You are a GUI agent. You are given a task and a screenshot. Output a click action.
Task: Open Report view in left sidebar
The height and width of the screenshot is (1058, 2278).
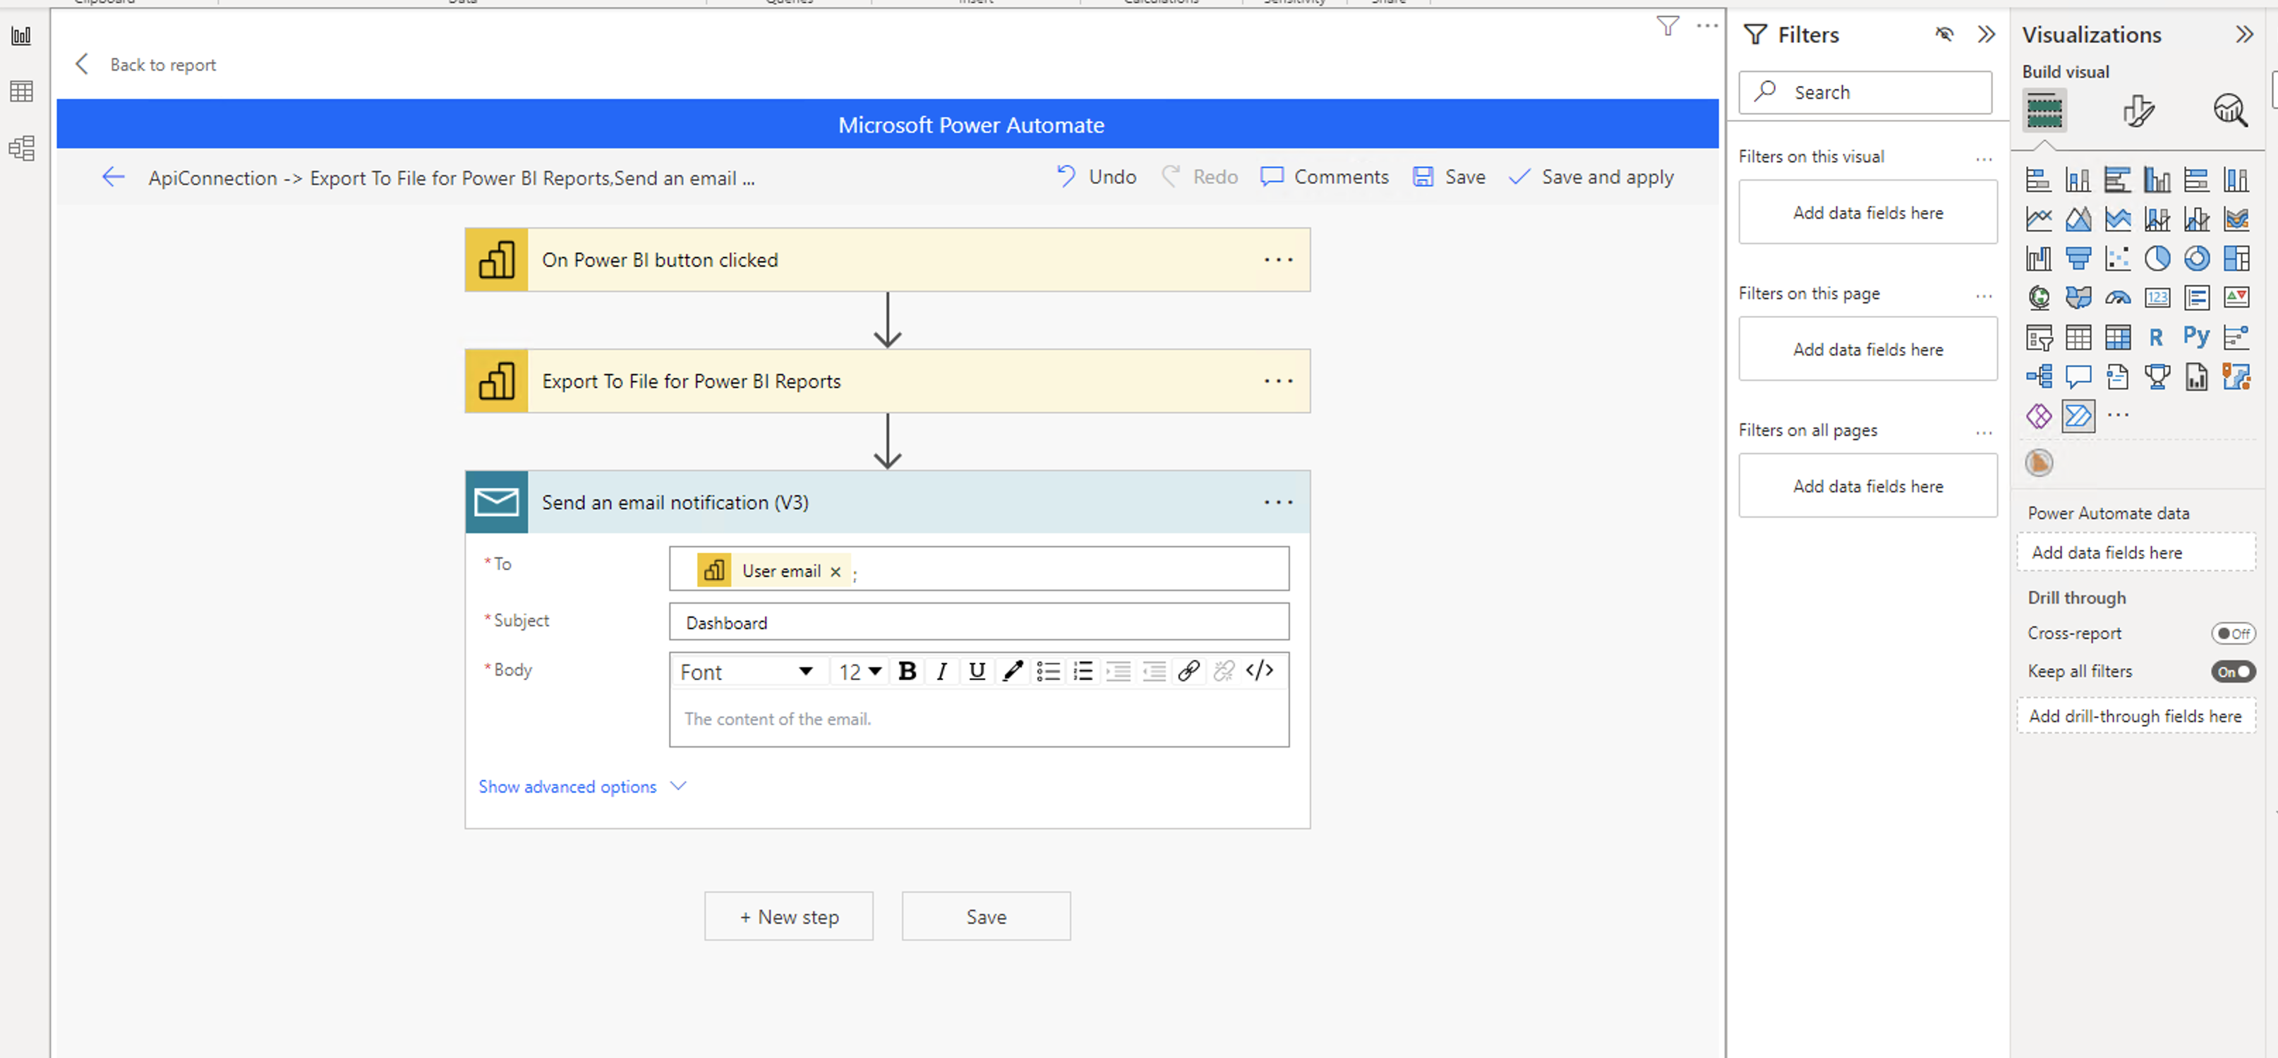(x=21, y=36)
